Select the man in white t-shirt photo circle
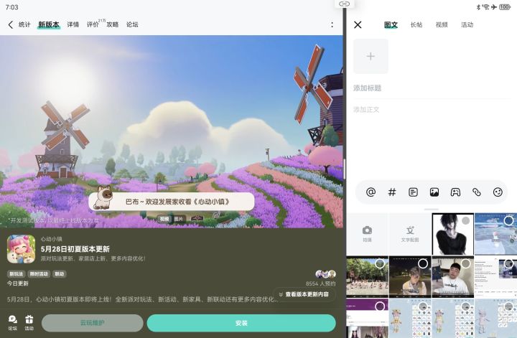 coord(465,263)
